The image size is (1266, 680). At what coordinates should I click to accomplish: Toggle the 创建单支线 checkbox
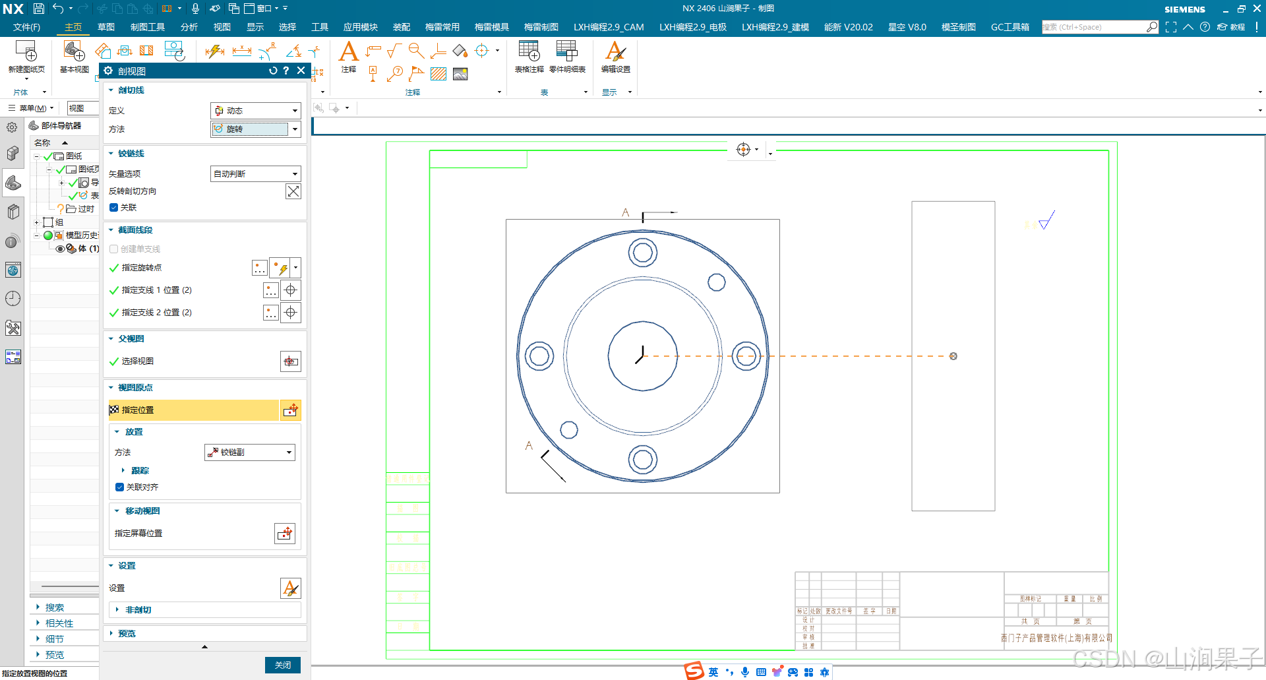[113, 249]
